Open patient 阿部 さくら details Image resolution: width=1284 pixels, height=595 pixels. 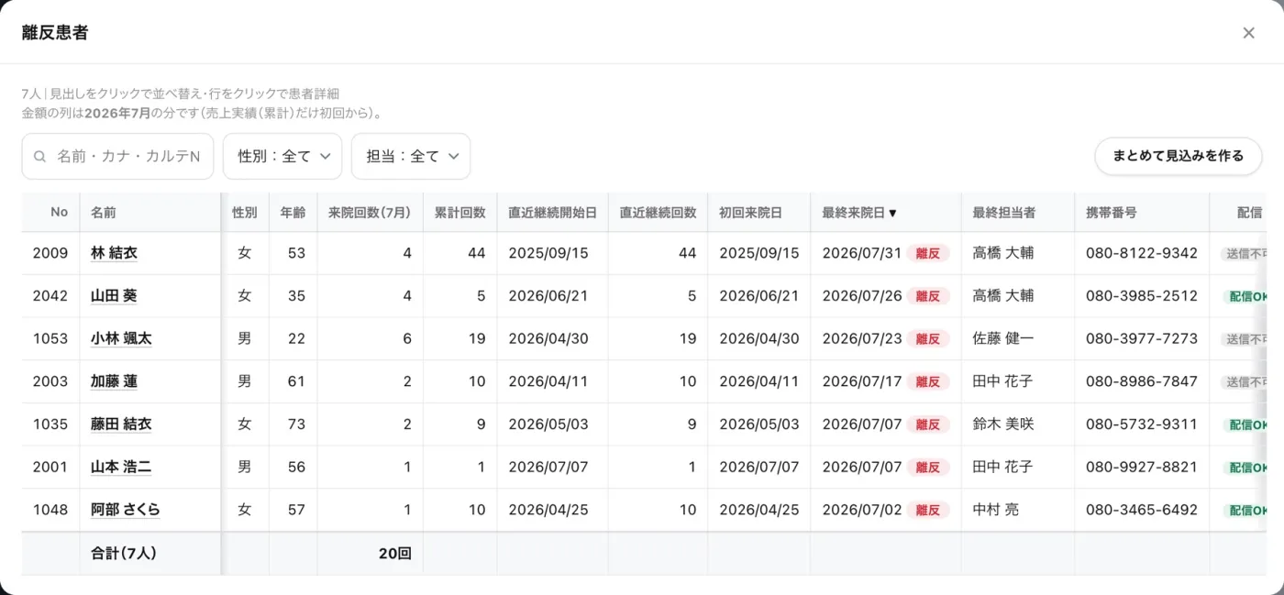click(x=126, y=510)
